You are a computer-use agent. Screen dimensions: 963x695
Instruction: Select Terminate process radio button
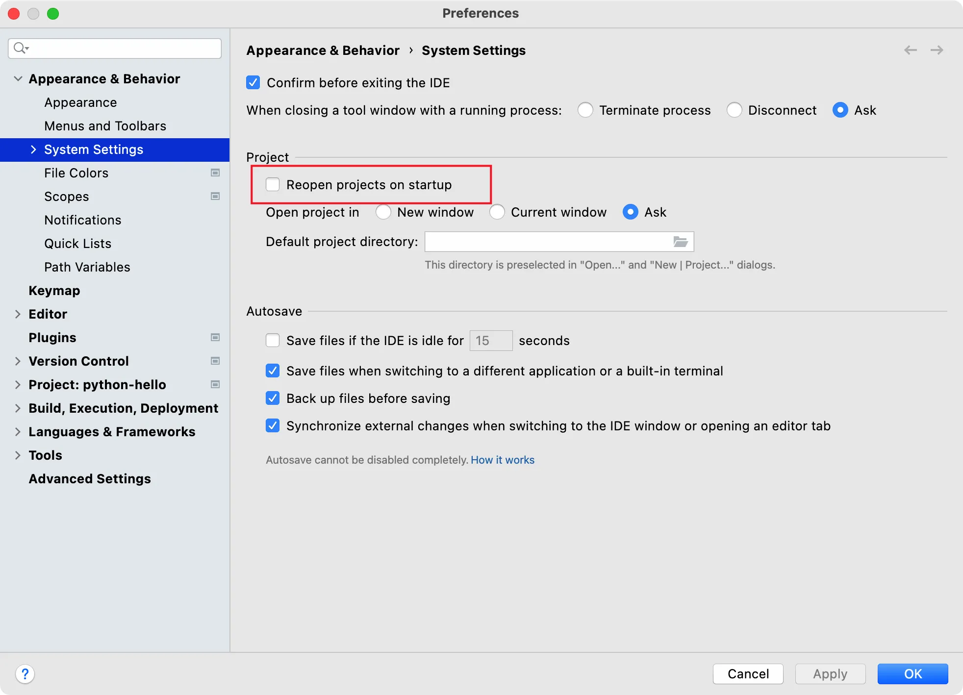pos(585,110)
